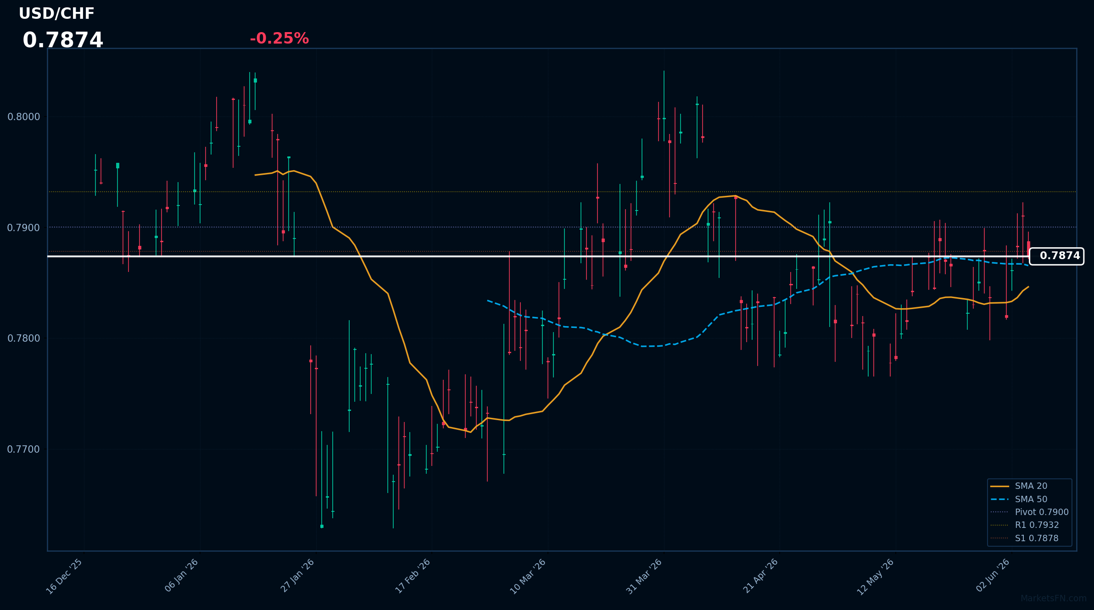
Task: Click the 31 Mar '26 date label
Action: [644, 577]
